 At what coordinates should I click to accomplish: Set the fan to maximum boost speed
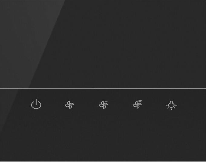tap(137, 104)
